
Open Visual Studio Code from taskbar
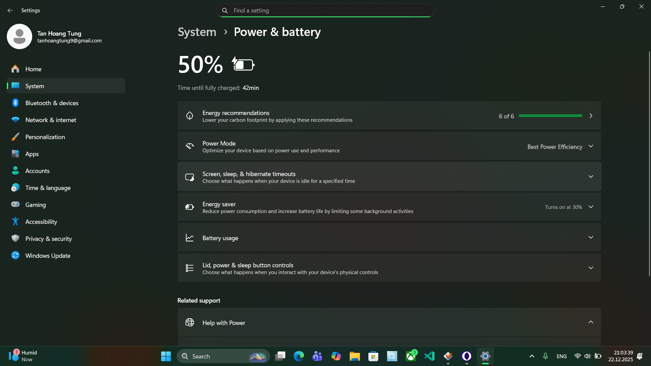(x=429, y=356)
